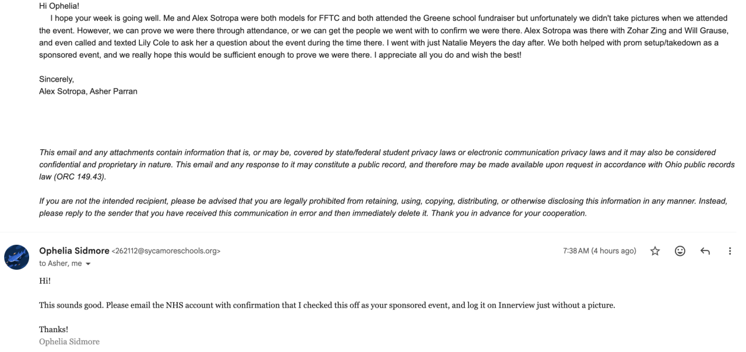Click Ophelia Sidmore's profile avatar
Image resolution: width=746 pixels, height=352 pixels.
[17, 257]
